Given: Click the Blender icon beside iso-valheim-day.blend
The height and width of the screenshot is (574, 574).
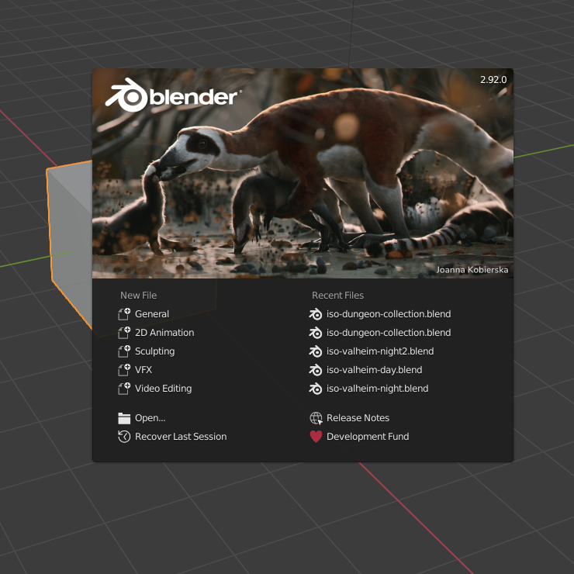Looking at the screenshot, I should coord(316,370).
